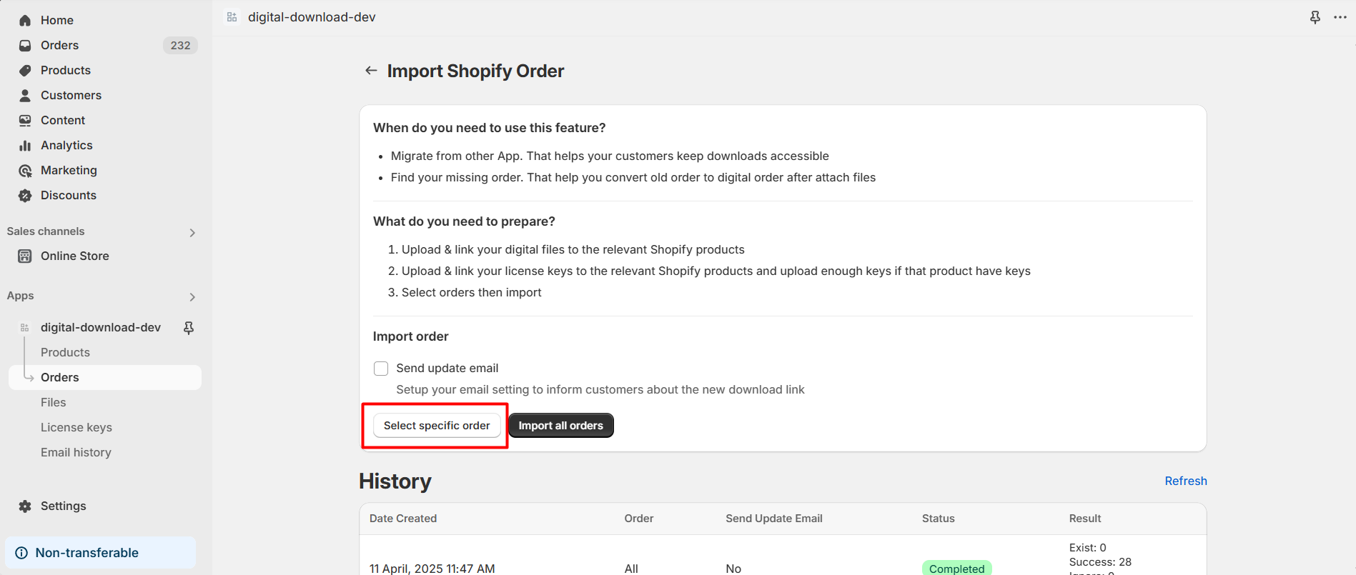
Task: Click the Refresh link above History table
Action: tap(1185, 481)
